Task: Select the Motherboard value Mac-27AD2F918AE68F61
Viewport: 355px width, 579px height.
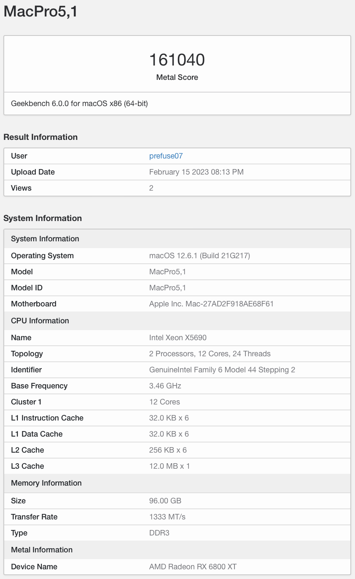Action: [x=212, y=304]
